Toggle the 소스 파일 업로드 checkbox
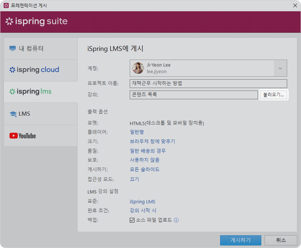 132,220
